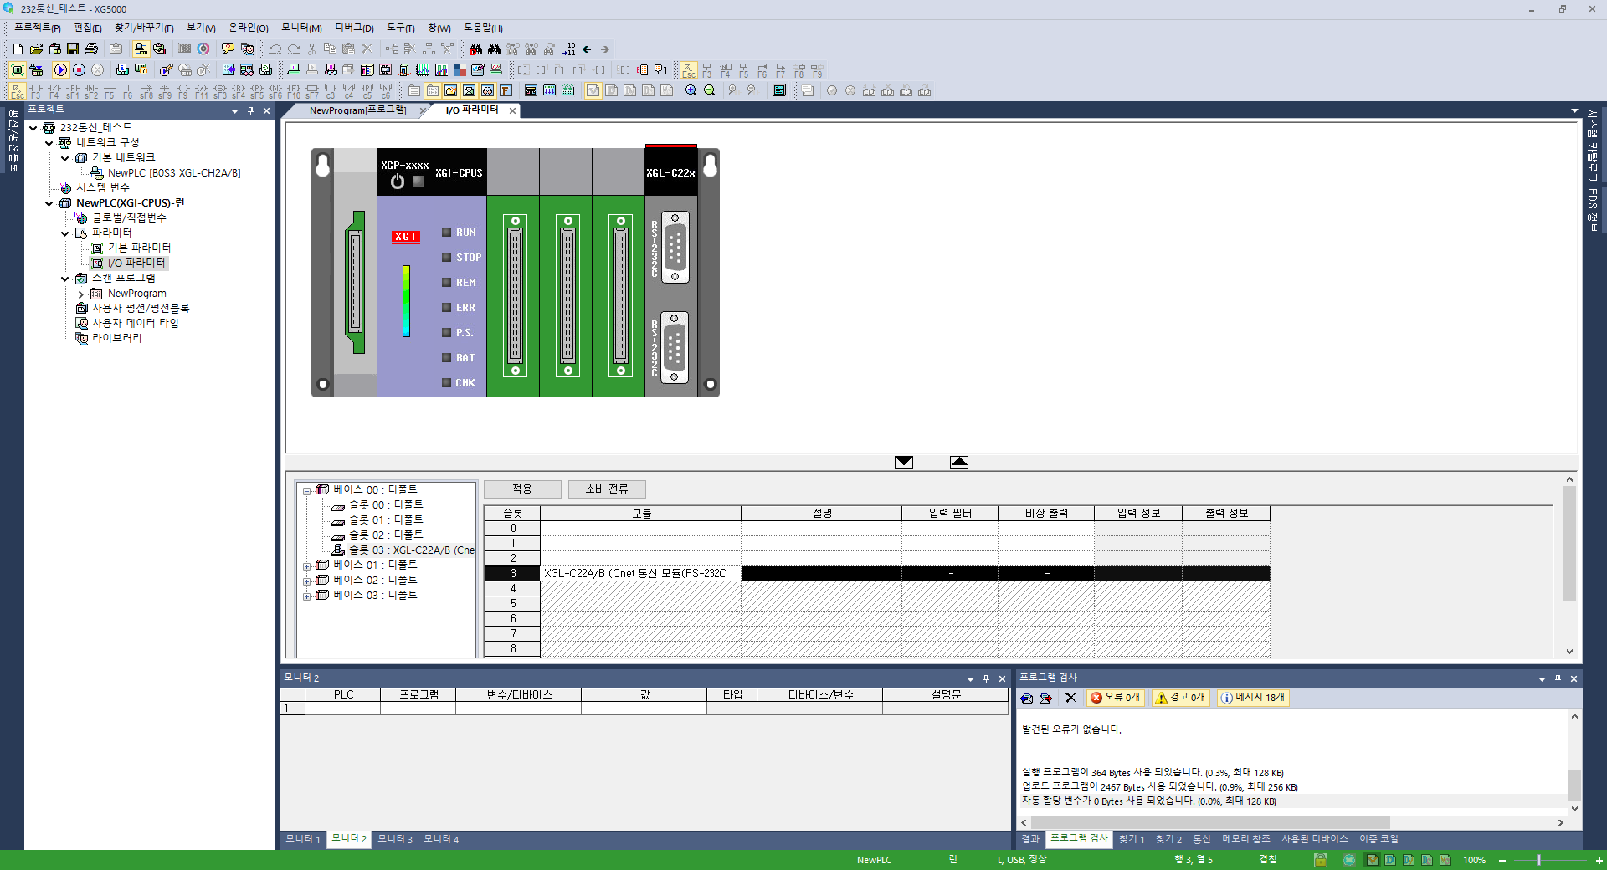Collapse the 네트워크 구성 tree node
This screenshot has width=1607, height=870.
point(49,143)
